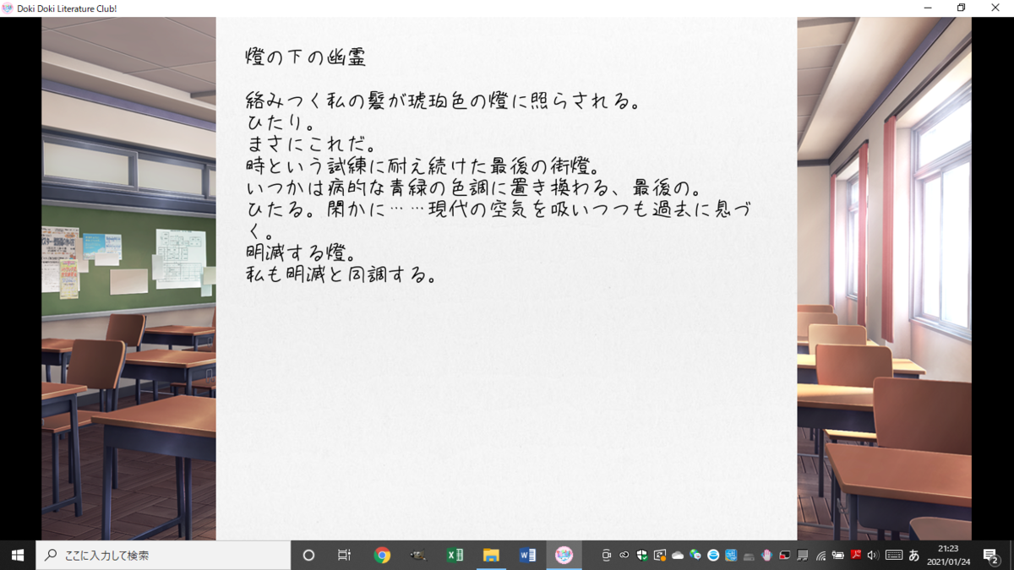Click the line いつかは病的な青緑の色調に置き換わる
The width and height of the screenshot is (1014, 570).
click(475, 187)
